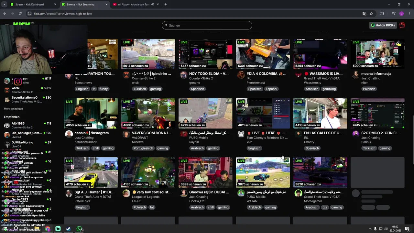The height and width of the screenshot is (233, 414).
Task: Select the funny tag under Edmatthews
Action: click(103, 89)
